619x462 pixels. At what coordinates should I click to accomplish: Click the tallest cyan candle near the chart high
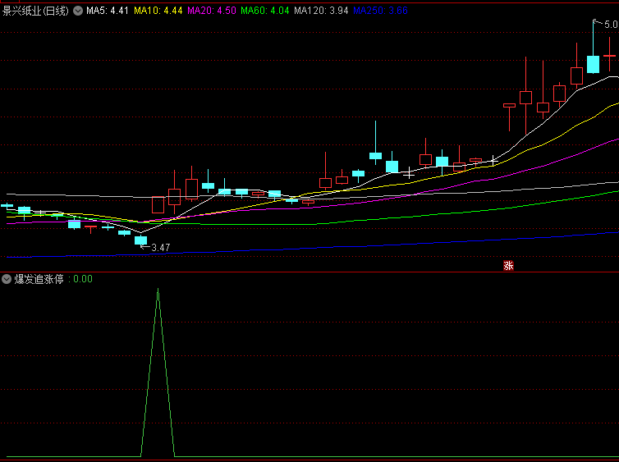[593, 64]
